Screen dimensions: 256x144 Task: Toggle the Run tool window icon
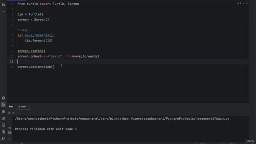(x=3, y=105)
